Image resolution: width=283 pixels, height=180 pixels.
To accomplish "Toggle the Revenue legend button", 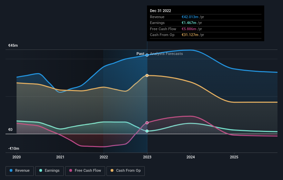I will (x=20, y=171).
